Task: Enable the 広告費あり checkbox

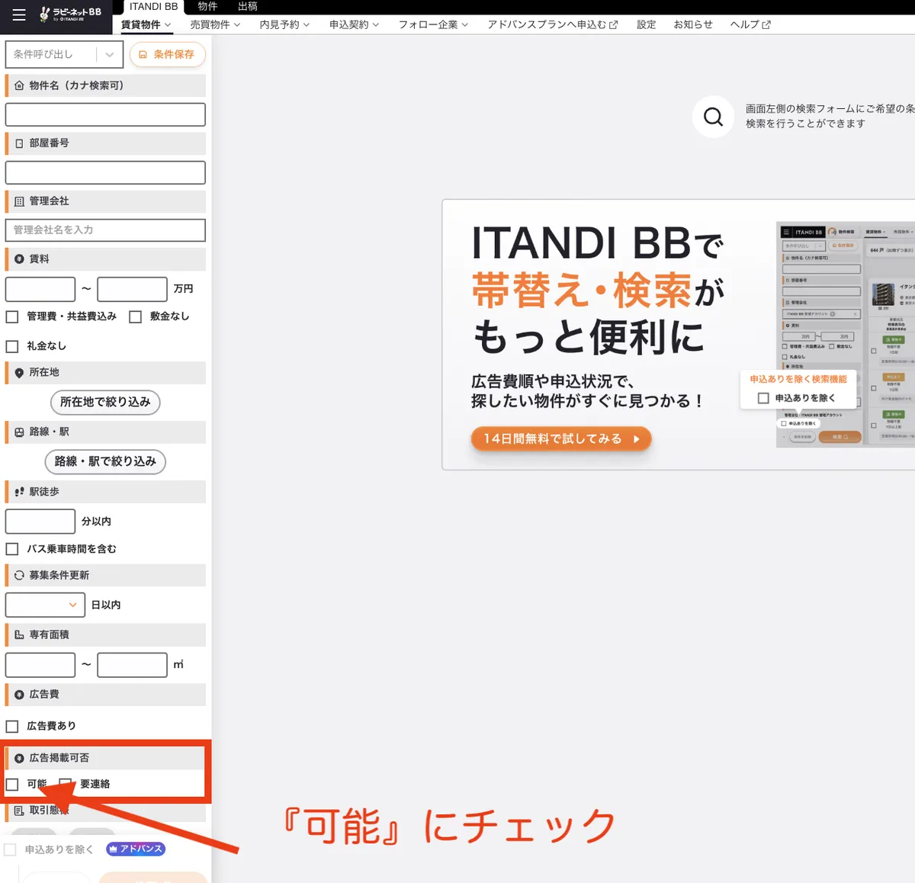Action: point(12,726)
